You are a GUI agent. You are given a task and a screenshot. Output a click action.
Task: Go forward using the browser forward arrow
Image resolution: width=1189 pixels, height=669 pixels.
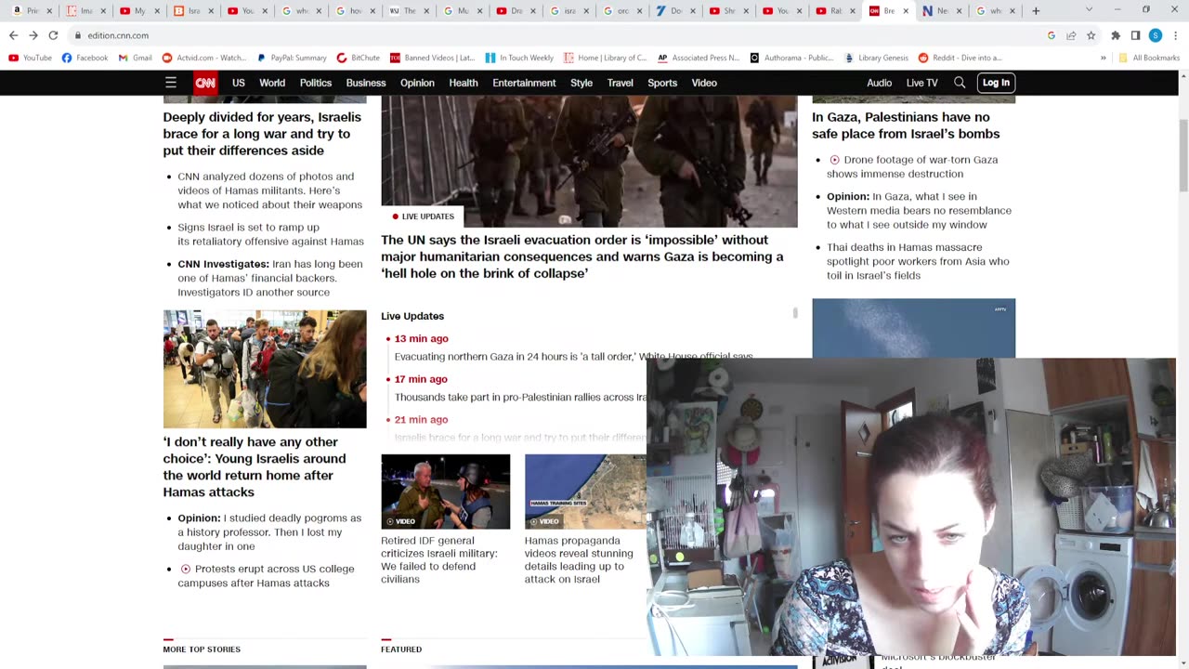[x=33, y=35]
